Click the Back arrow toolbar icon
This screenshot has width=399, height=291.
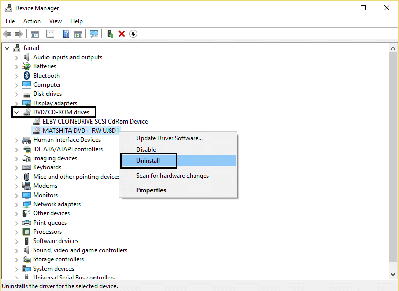7,34
